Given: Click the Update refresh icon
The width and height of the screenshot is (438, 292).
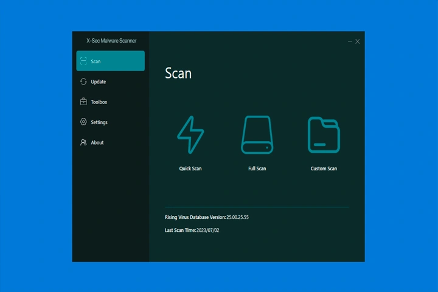Looking at the screenshot, I should coord(83,82).
